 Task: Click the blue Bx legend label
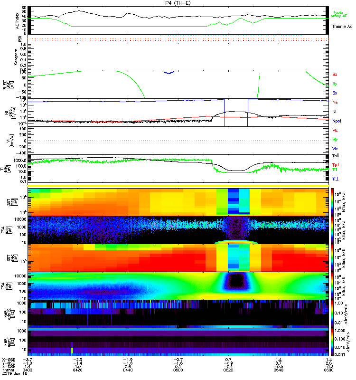[335, 93]
